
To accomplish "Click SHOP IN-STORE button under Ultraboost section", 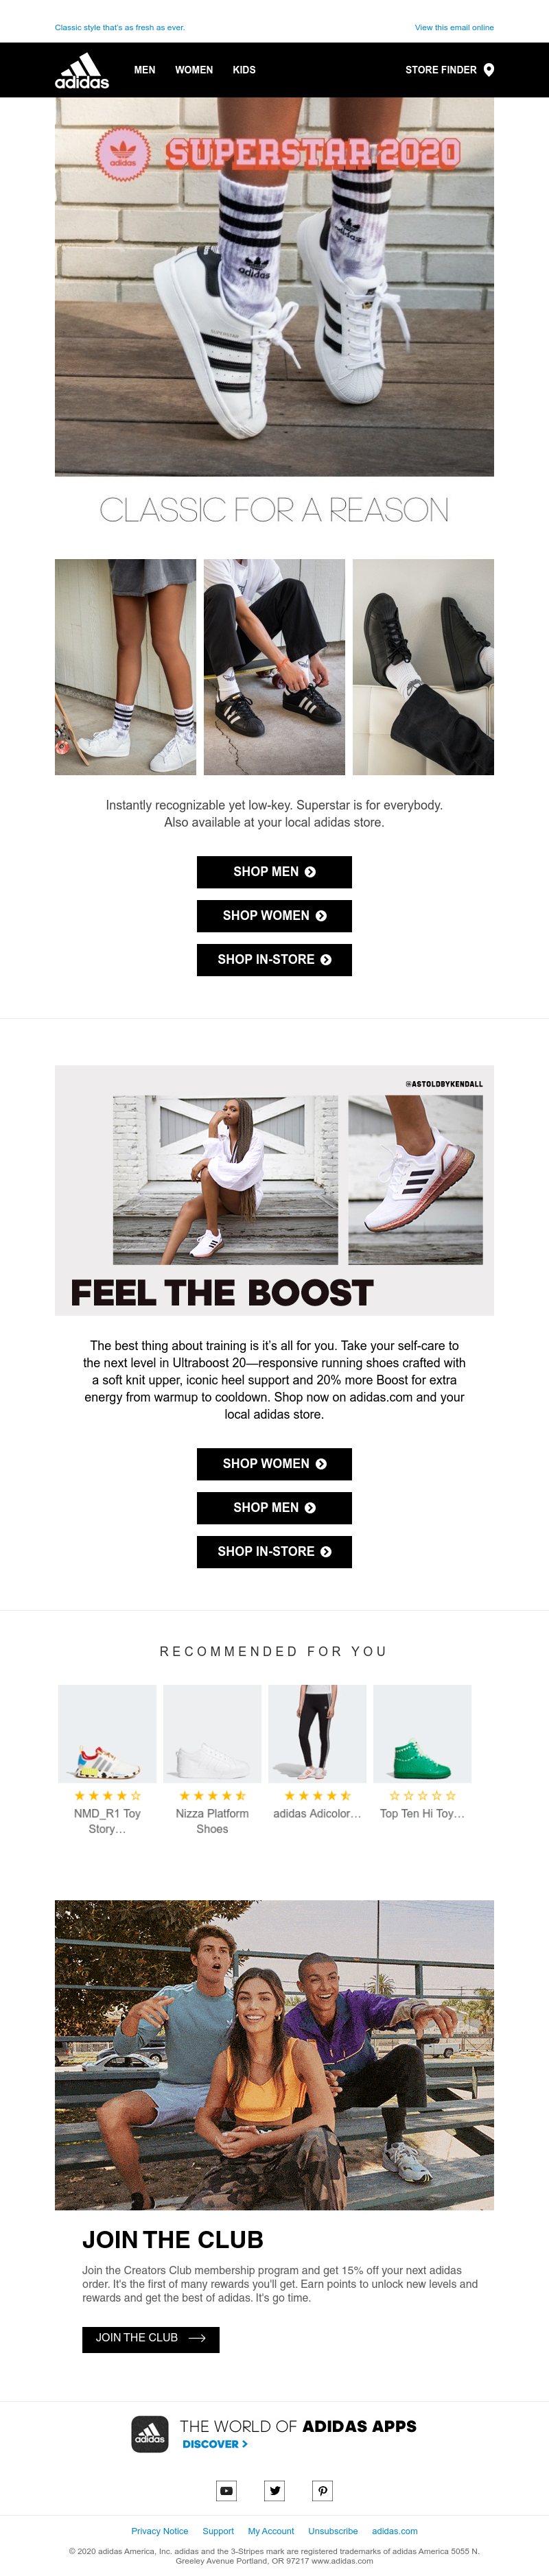I will point(274,1551).
